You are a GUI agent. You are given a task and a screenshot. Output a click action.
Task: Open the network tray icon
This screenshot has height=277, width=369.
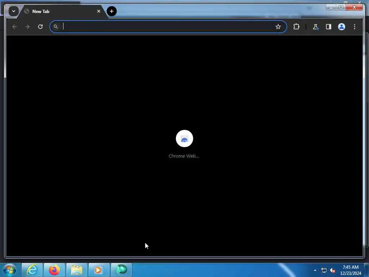pyautogui.click(x=324, y=271)
